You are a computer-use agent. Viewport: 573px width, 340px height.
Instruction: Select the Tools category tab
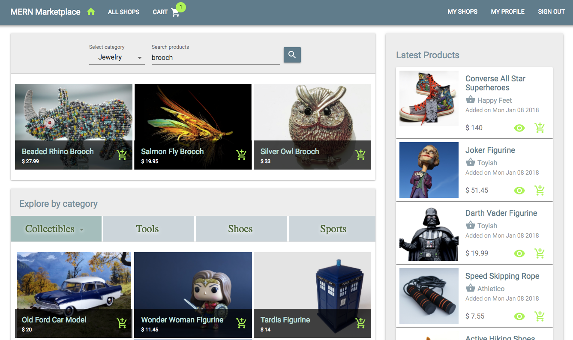[x=148, y=229]
